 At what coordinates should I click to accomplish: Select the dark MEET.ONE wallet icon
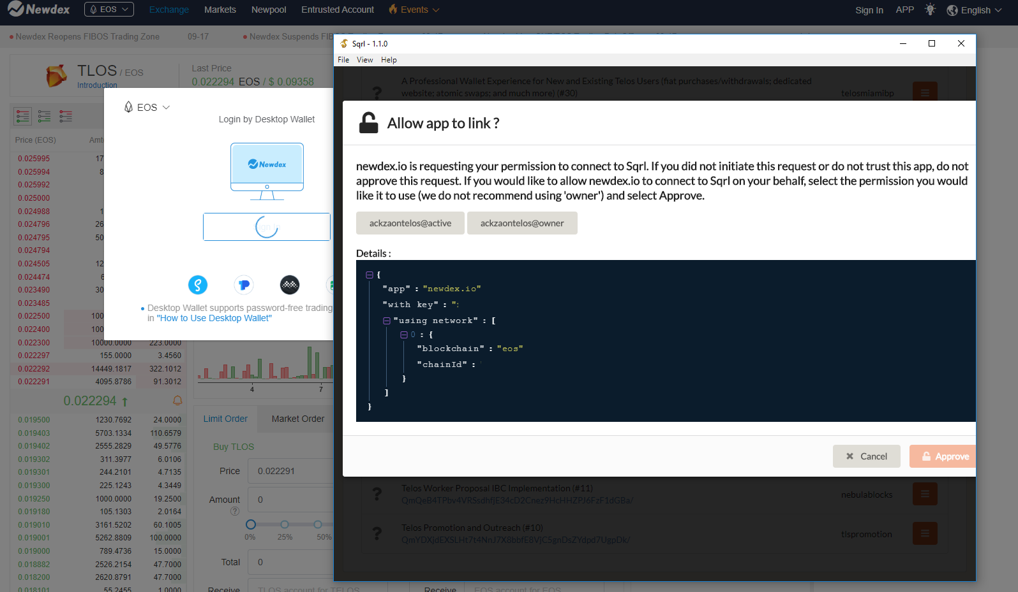[x=290, y=285]
